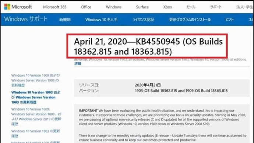Click the release date 2020年4月21日
This screenshot has height=143, width=254.
(x=148, y=85)
